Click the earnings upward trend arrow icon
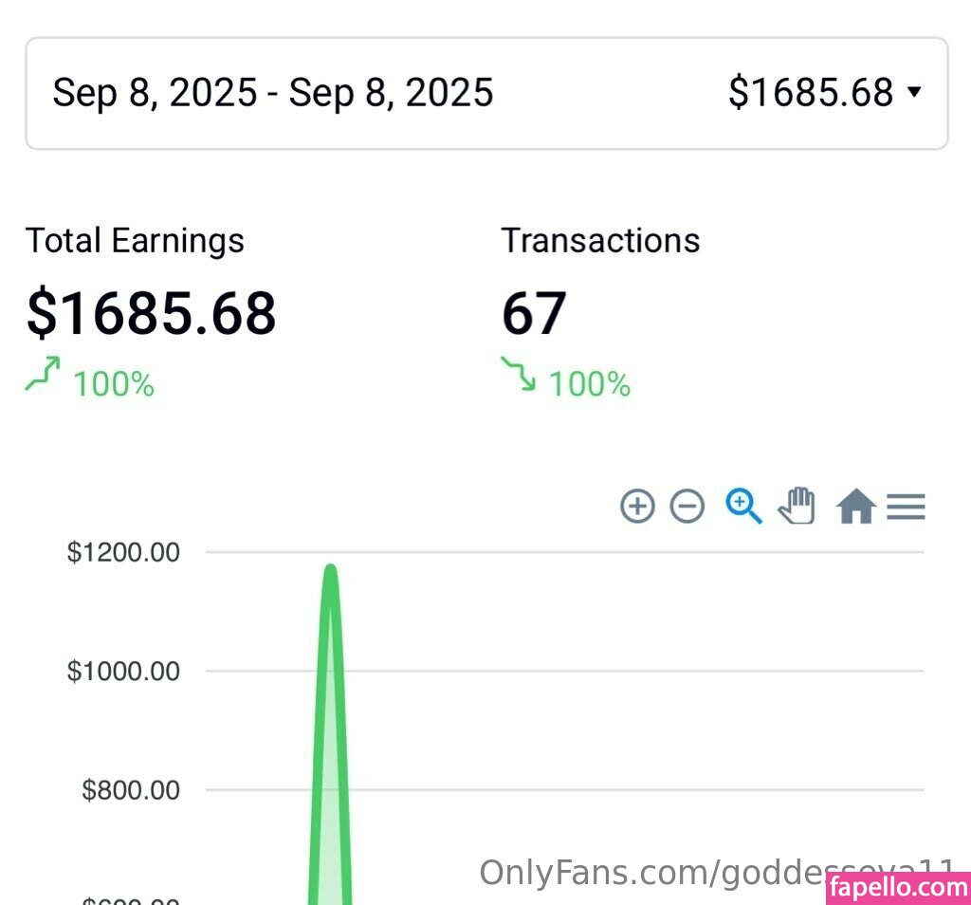The height and width of the screenshot is (905, 971). 43,376
